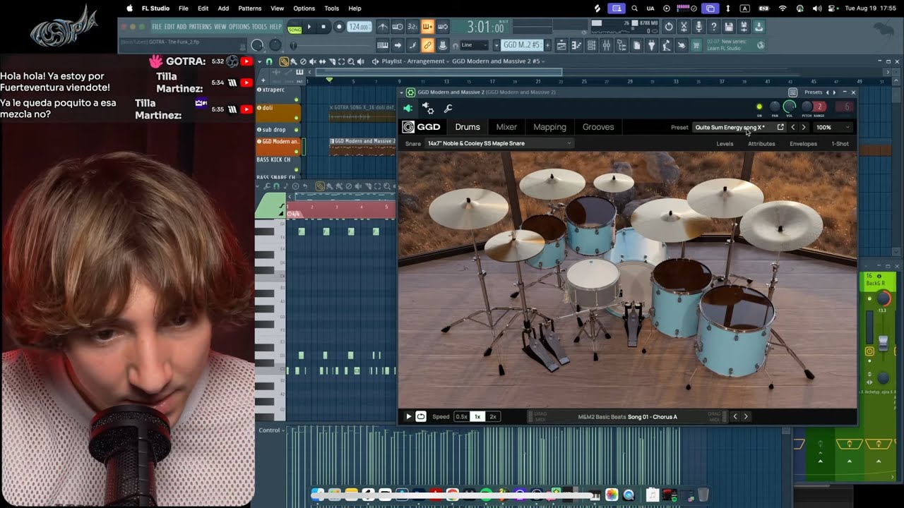Click the Wi-Fi icon in macOS menu bar
Screen dimensions: 904x508
783,8
